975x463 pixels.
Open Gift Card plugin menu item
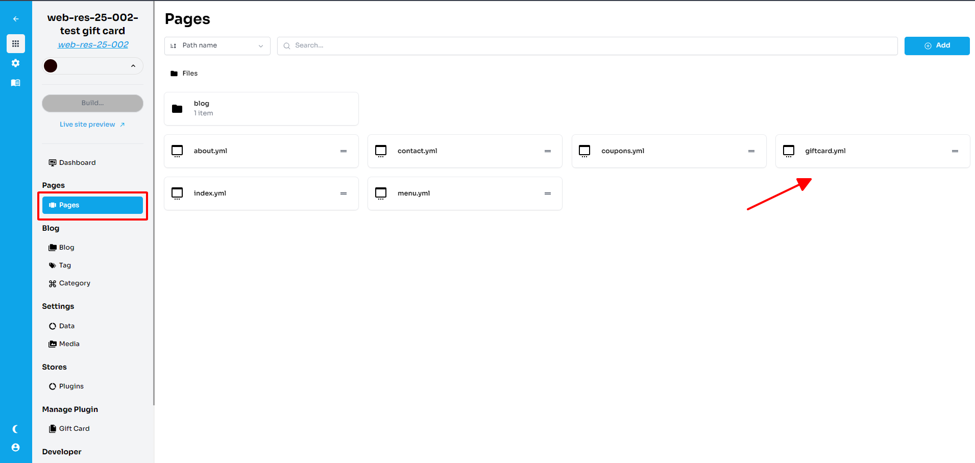(74, 429)
